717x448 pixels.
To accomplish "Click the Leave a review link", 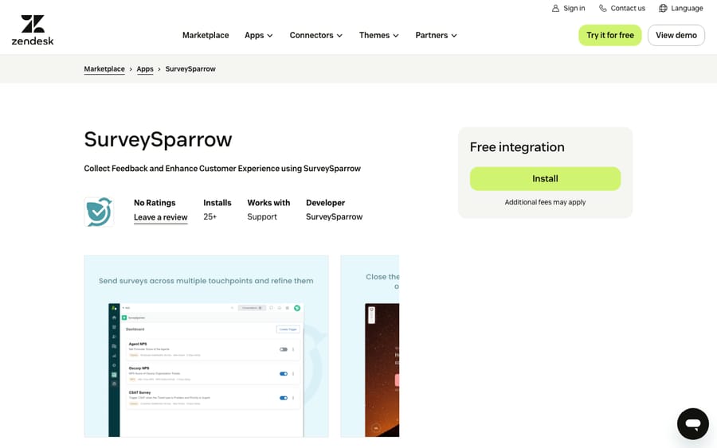I will (160, 217).
